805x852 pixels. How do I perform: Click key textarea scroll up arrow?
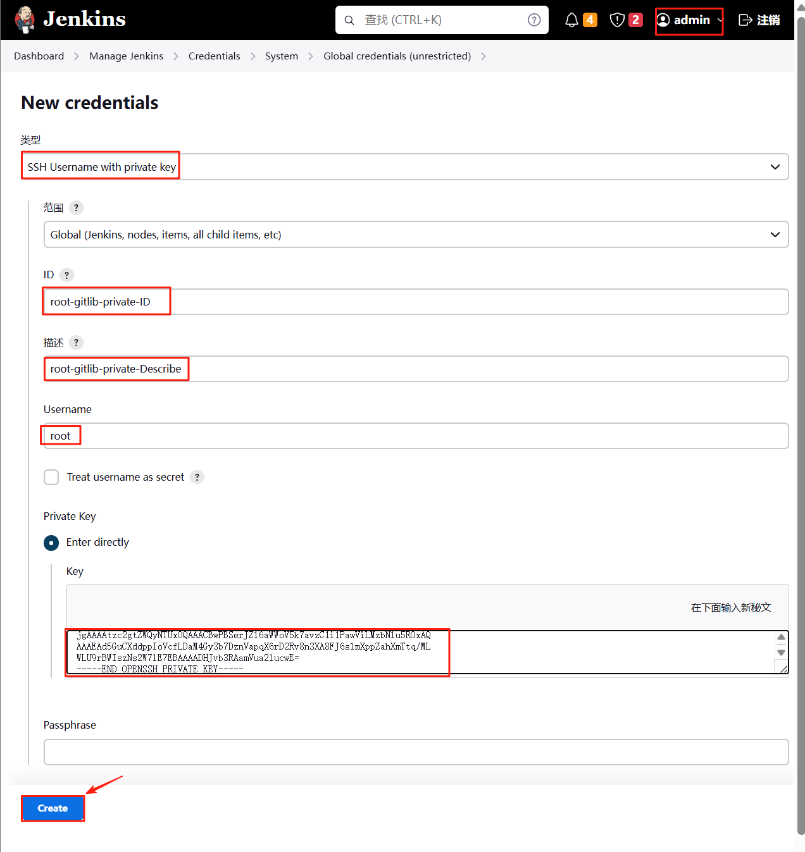pos(782,637)
